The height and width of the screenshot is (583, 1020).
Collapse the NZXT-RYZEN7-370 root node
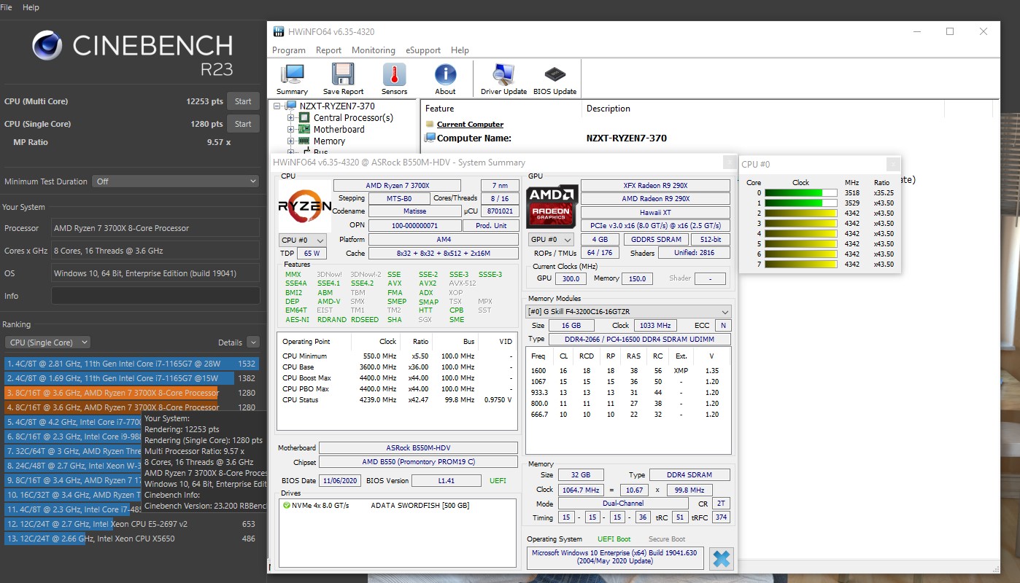click(277, 106)
